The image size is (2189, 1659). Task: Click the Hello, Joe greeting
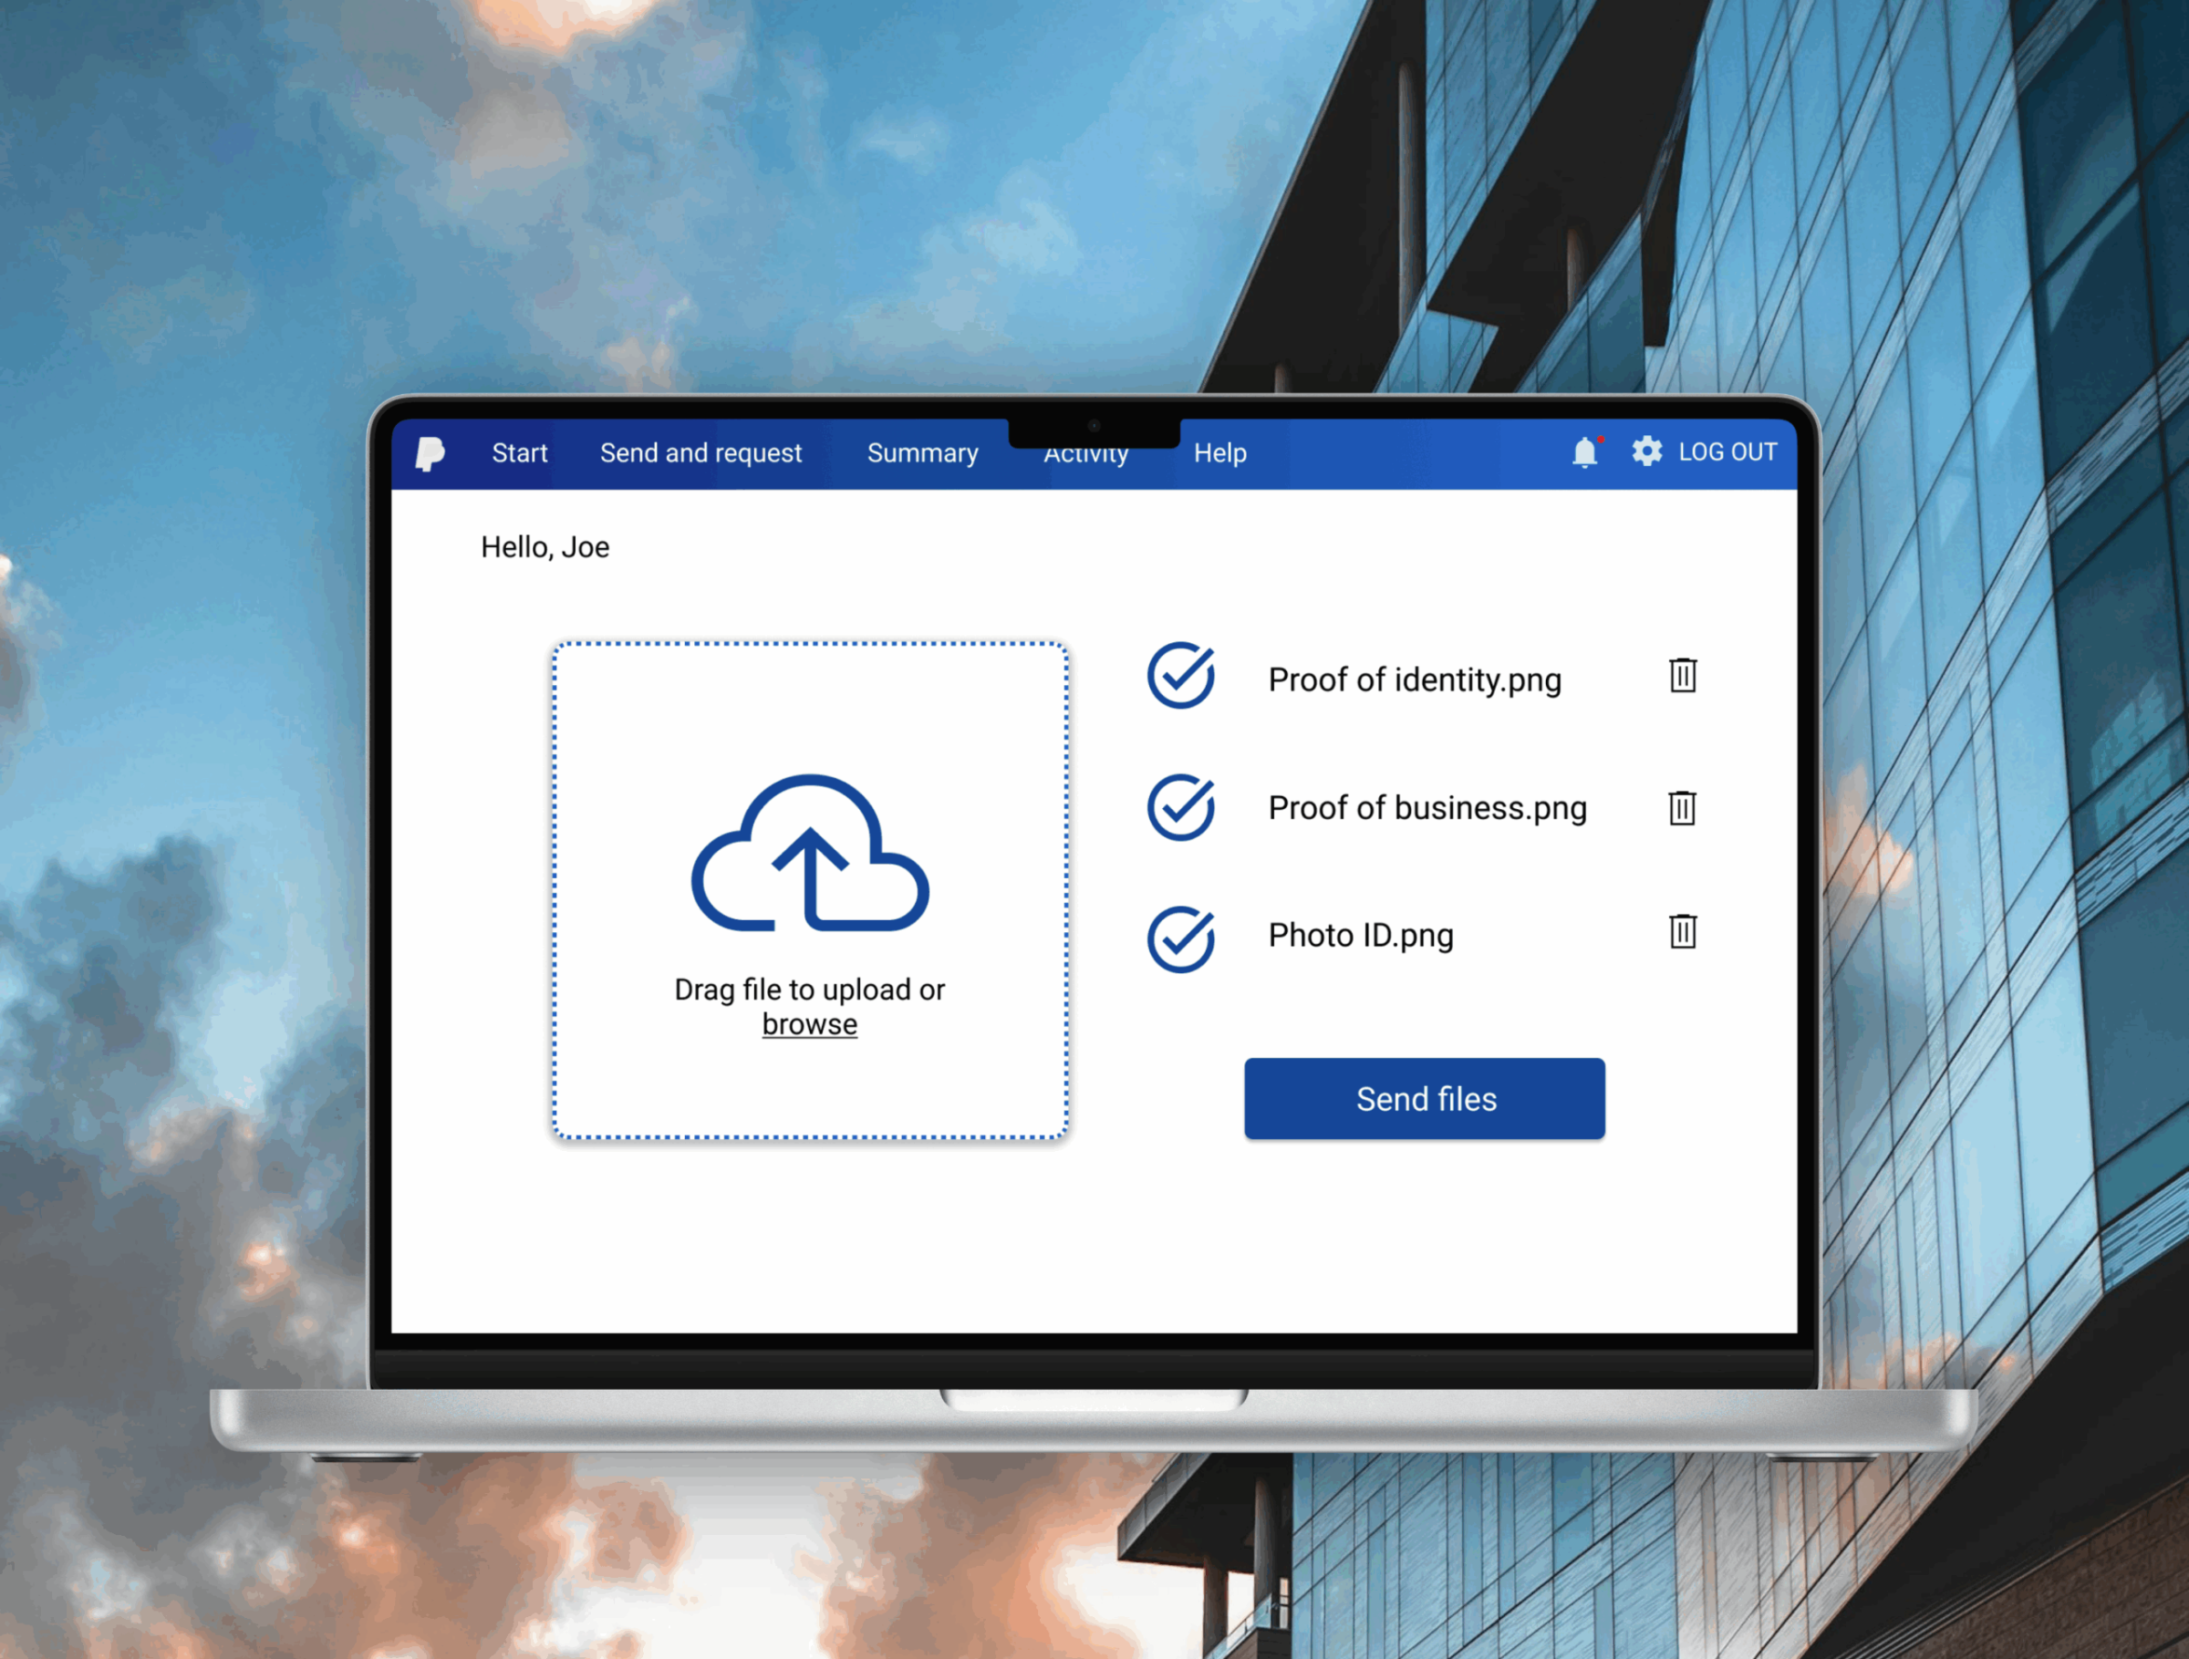(545, 547)
